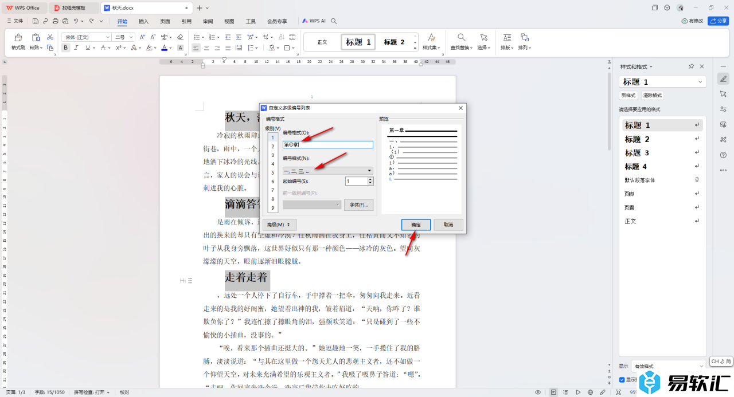Click the Undo arrow icon
Viewport: 734px width, 397px height.
(76, 21)
